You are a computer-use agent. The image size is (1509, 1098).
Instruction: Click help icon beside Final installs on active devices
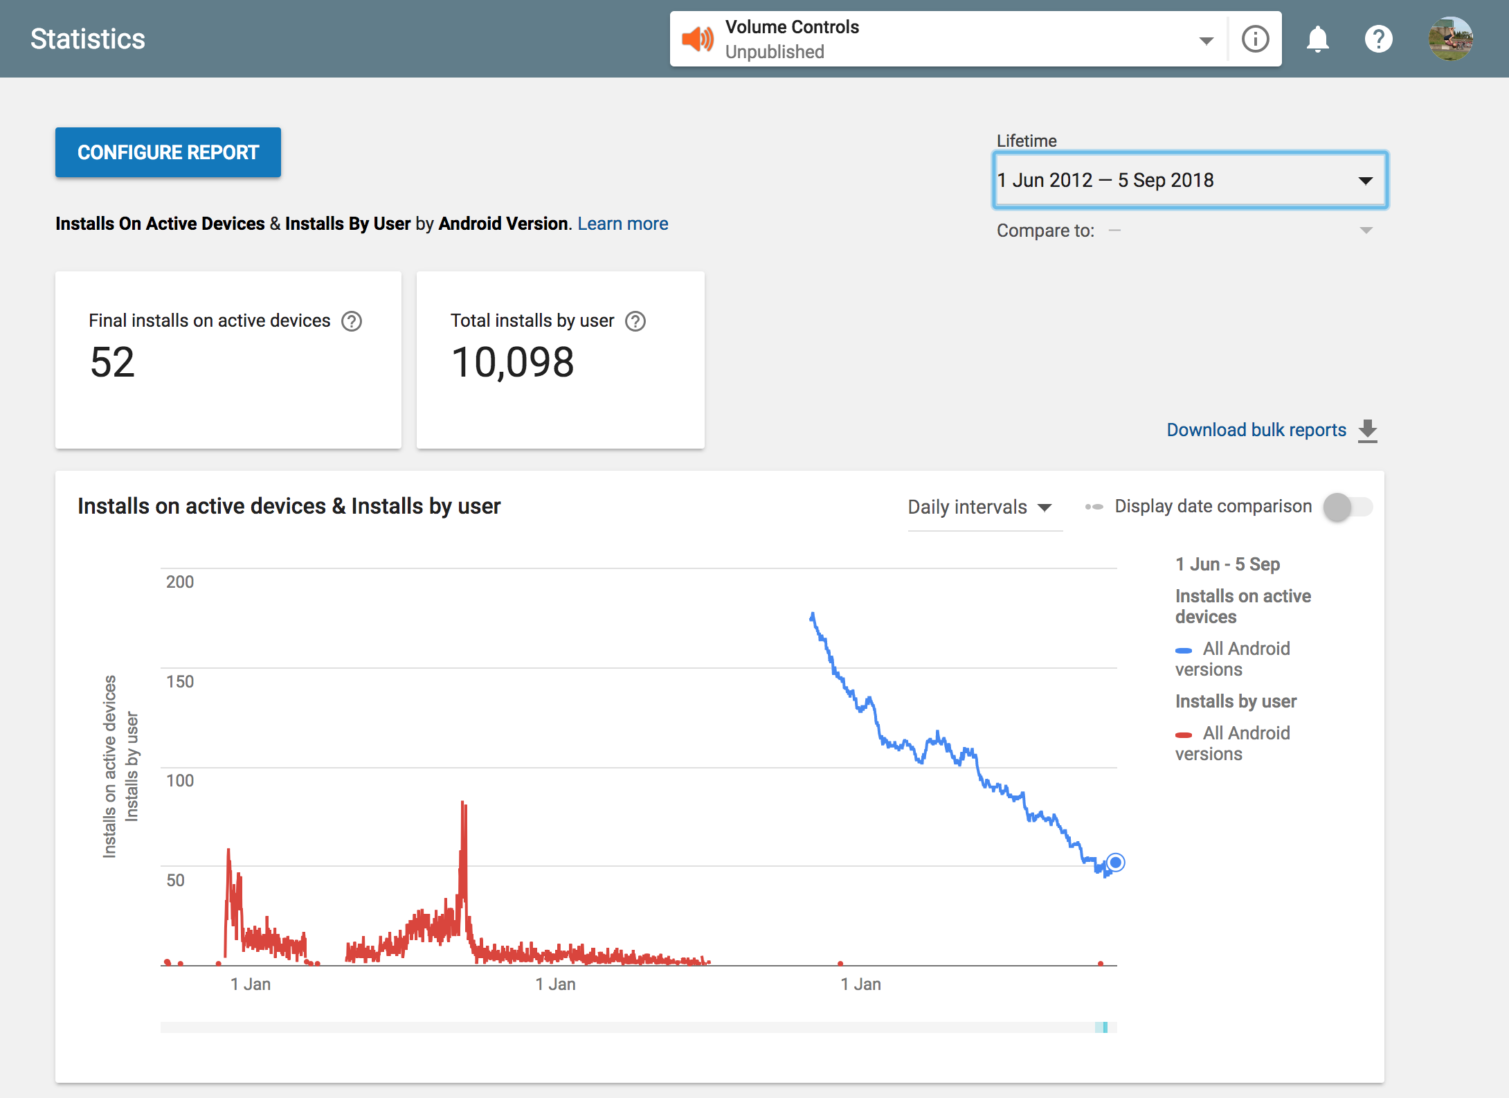point(352,321)
